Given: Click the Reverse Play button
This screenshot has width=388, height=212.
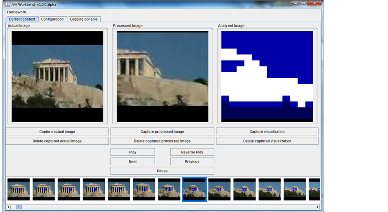Looking at the screenshot, I should [x=192, y=152].
